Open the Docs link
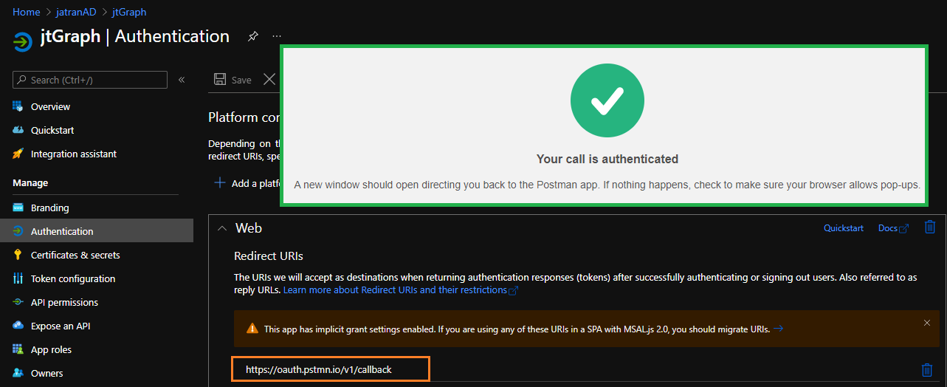This screenshot has height=387, width=947. pos(893,228)
